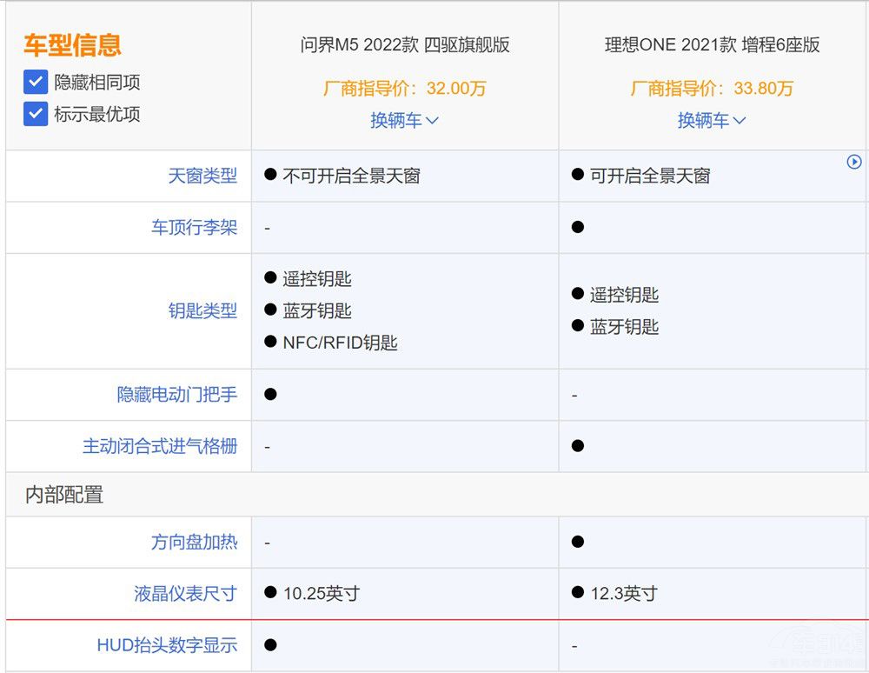Click the HUD抬头数字显示 link
Viewport: 869px width, 673px height.
click(x=167, y=645)
